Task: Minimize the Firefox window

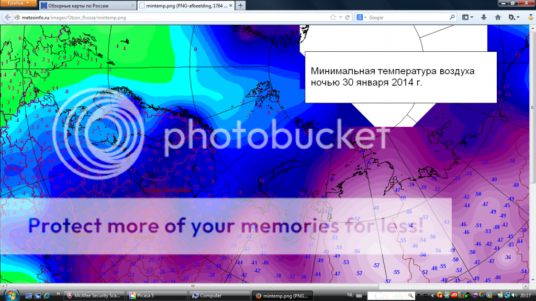Action: 504,3
